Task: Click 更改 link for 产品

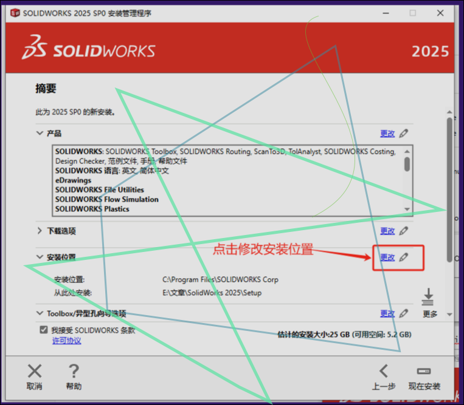Action: (x=387, y=134)
